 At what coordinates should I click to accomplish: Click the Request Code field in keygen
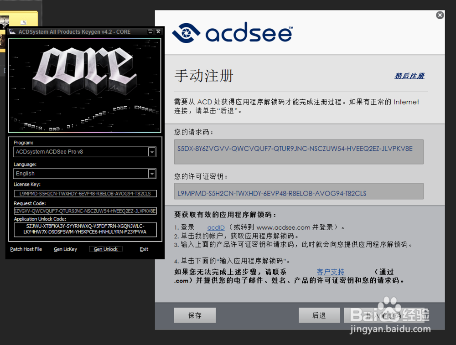(x=85, y=211)
